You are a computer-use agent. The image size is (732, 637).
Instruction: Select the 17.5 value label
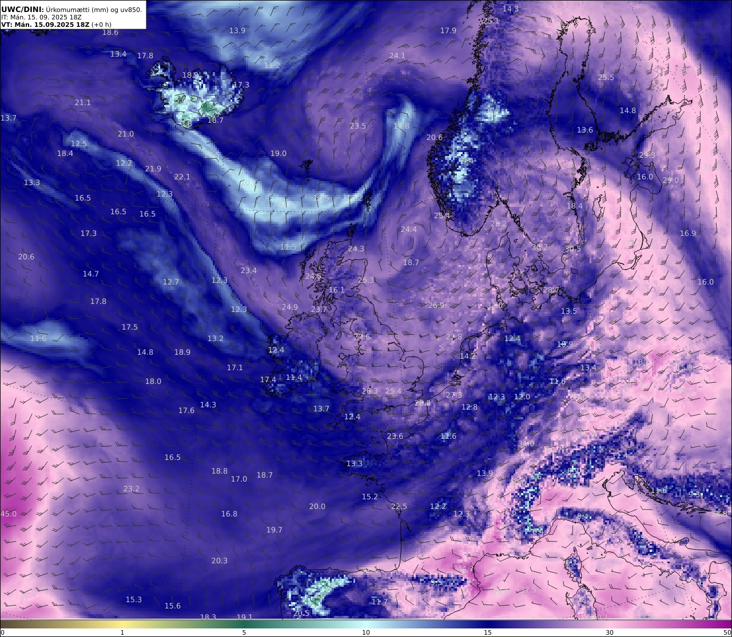pos(129,327)
